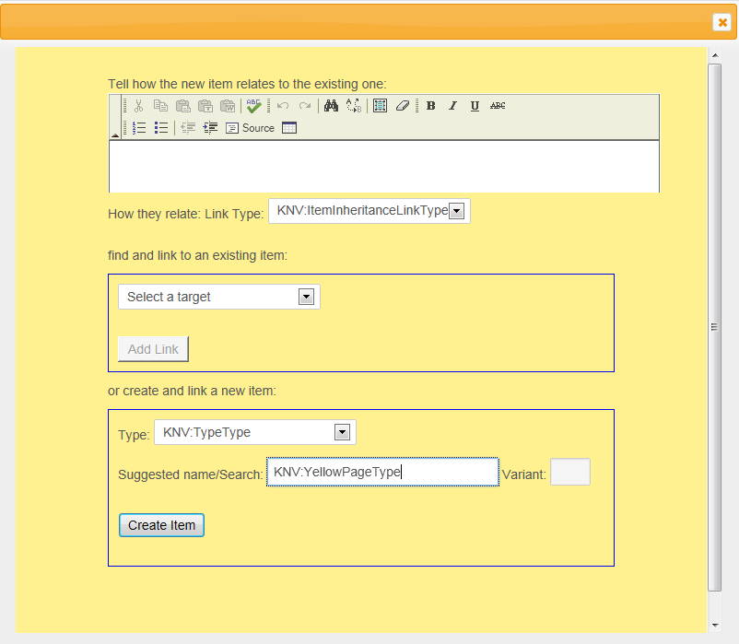Open the Select a target dropdown
Image resolution: width=739 pixels, height=644 pixels.
219,297
